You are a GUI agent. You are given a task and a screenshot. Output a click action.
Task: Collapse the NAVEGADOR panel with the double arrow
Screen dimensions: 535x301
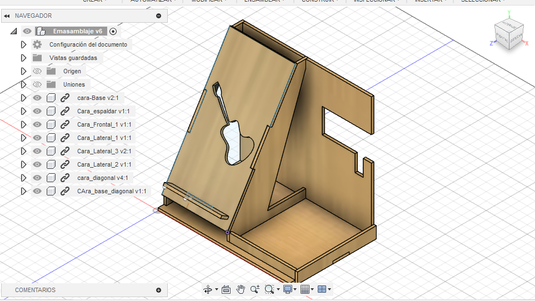pyautogui.click(x=7, y=16)
